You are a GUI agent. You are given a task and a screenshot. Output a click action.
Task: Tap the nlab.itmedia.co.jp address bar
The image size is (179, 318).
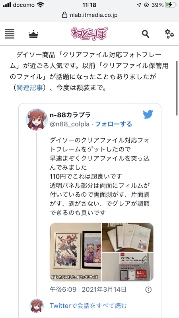tap(89, 15)
